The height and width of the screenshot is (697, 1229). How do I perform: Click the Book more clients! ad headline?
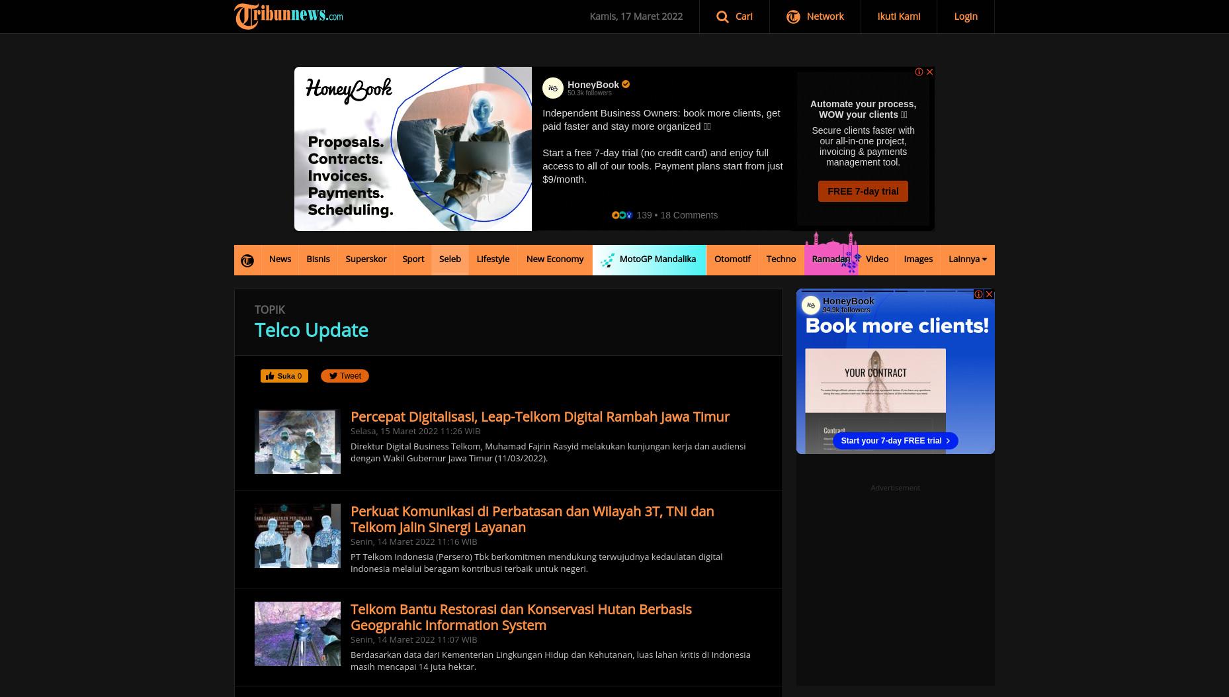point(897,326)
